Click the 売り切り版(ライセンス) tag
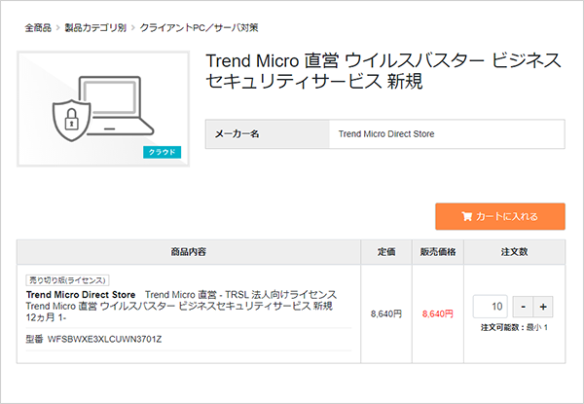The image size is (584, 404). [66, 279]
